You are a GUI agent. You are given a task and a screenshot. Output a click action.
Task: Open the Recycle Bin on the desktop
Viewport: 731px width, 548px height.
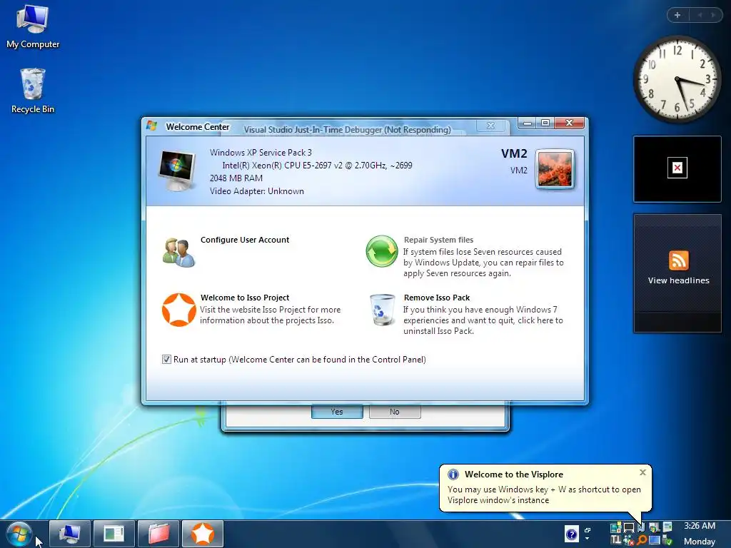33,91
